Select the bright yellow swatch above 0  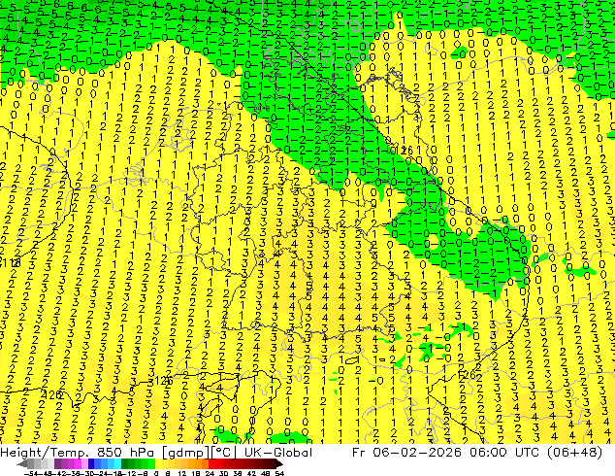coord(158,464)
